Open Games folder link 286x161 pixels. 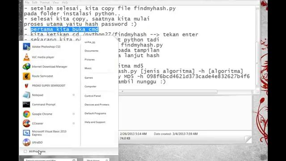[x=88, y=78]
